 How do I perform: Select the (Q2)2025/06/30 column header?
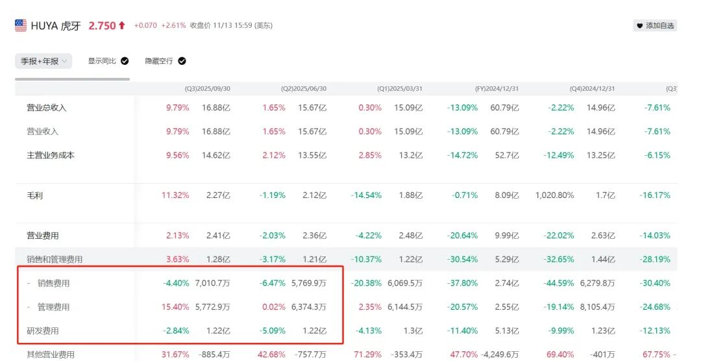coord(303,89)
